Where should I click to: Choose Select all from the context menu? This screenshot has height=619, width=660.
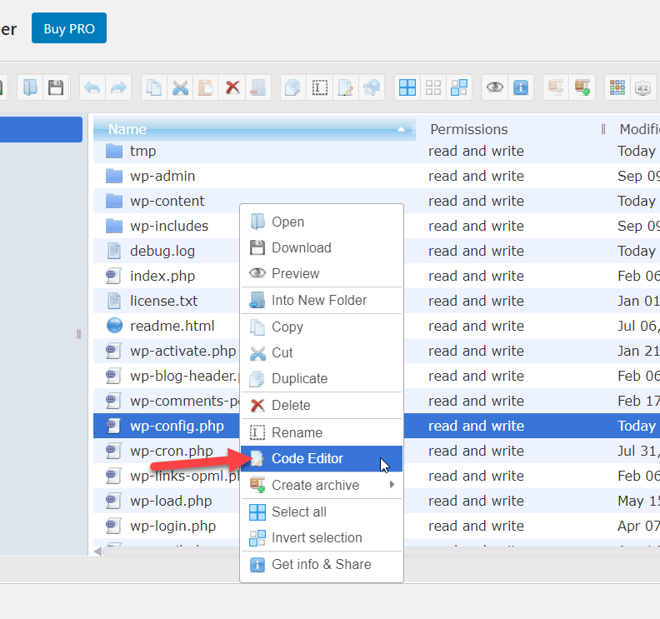tap(322, 512)
